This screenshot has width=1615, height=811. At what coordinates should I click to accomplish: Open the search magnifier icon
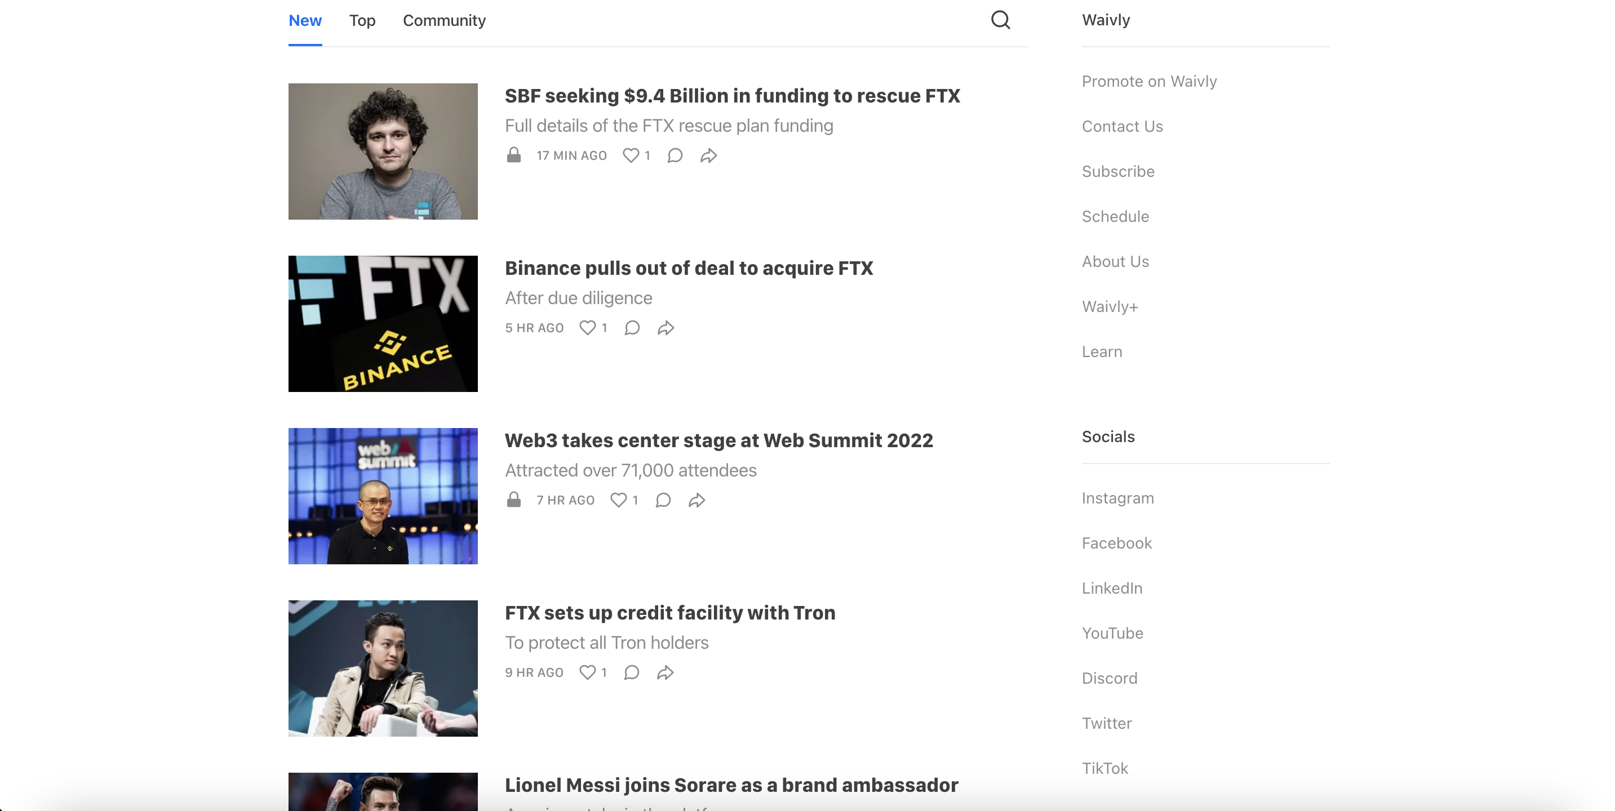pos(1000,20)
